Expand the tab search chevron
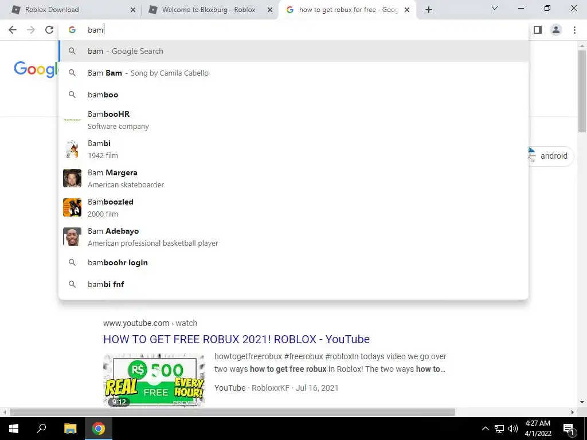 [495, 8]
